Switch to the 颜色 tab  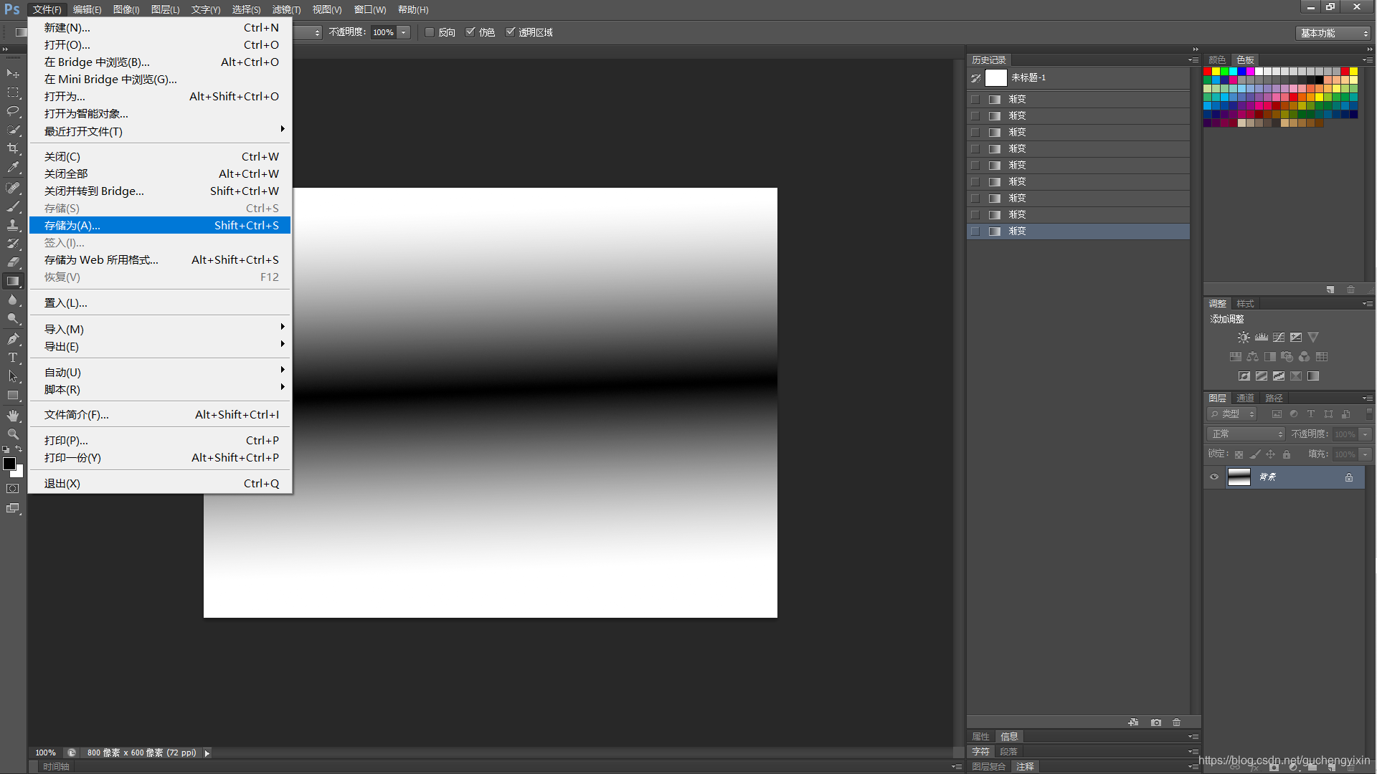[x=1217, y=59]
